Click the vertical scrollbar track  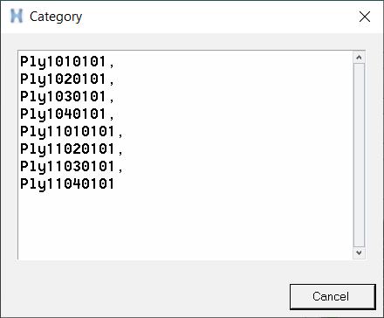click(x=359, y=155)
